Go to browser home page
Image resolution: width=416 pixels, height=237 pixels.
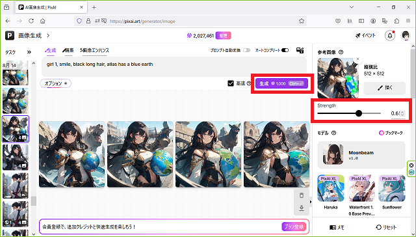click(x=43, y=21)
